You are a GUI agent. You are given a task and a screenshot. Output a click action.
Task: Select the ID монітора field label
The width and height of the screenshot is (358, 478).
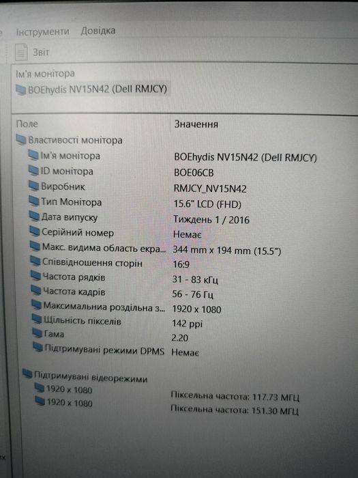click(x=67, y=171)
